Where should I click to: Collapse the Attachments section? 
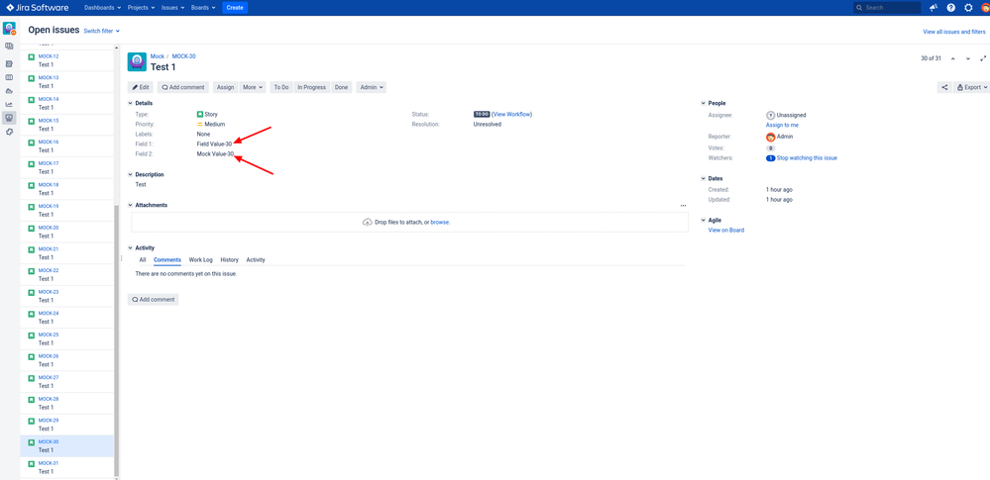[x=131, y=206]
